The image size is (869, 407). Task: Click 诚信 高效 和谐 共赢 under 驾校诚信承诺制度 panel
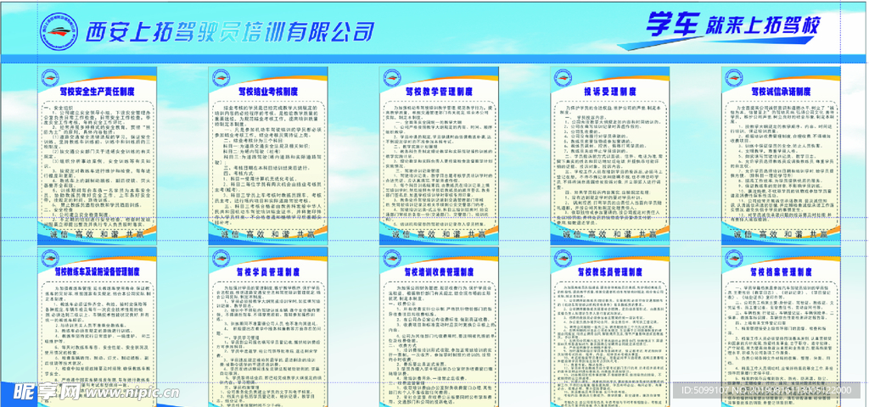click(x=781, y=235)
